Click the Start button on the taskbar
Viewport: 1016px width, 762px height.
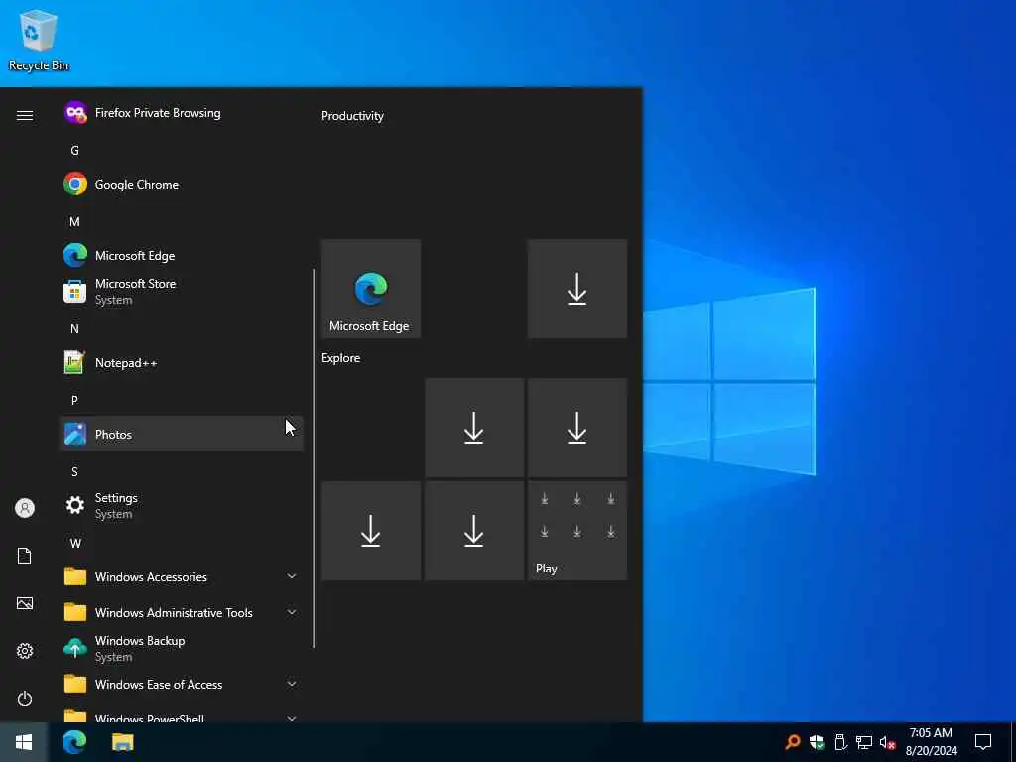click(x=24, y=742)
